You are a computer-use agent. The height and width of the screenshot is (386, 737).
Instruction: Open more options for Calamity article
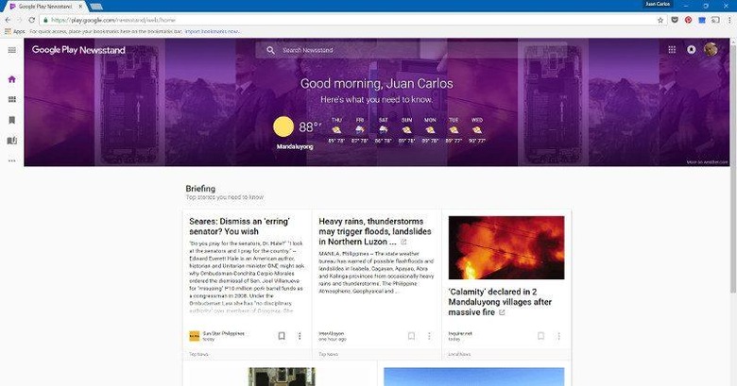[x=558, y=336]
